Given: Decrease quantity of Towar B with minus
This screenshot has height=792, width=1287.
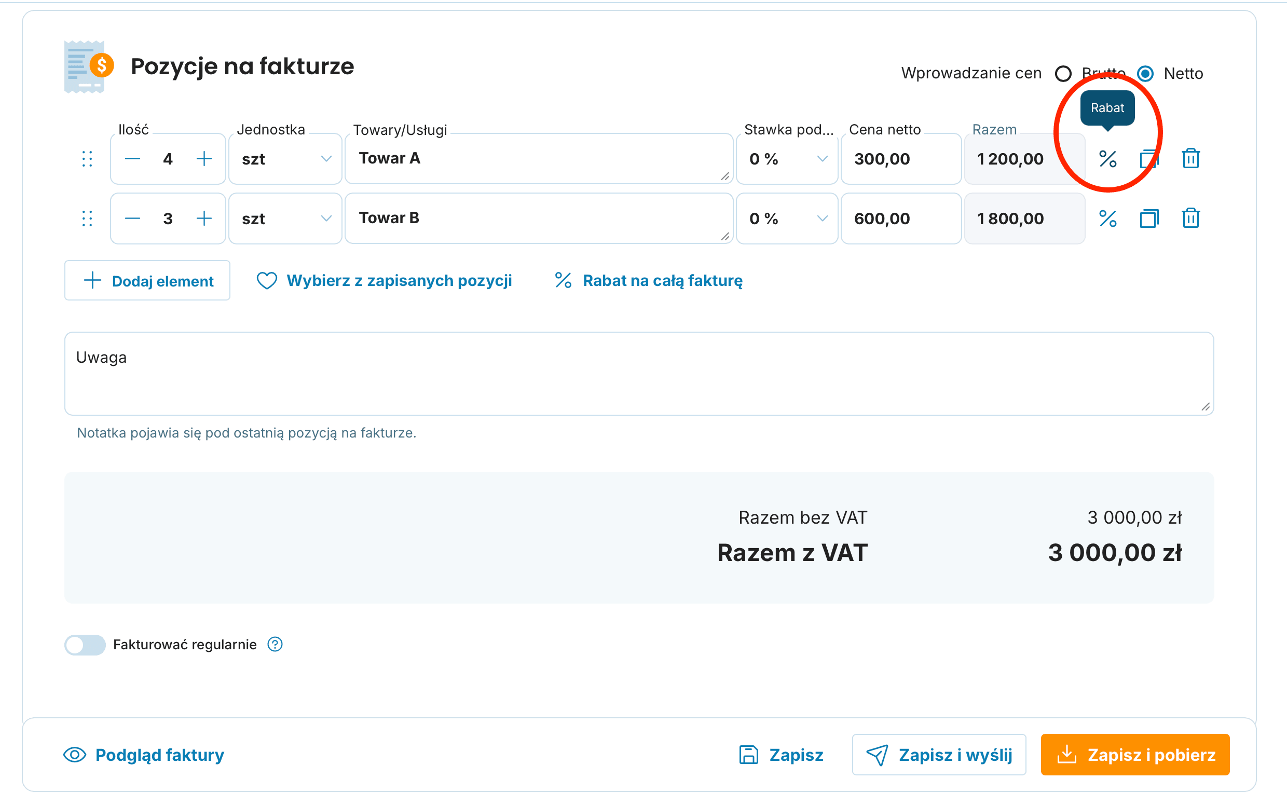Looking at the screenshot, I should coord(132,219).
